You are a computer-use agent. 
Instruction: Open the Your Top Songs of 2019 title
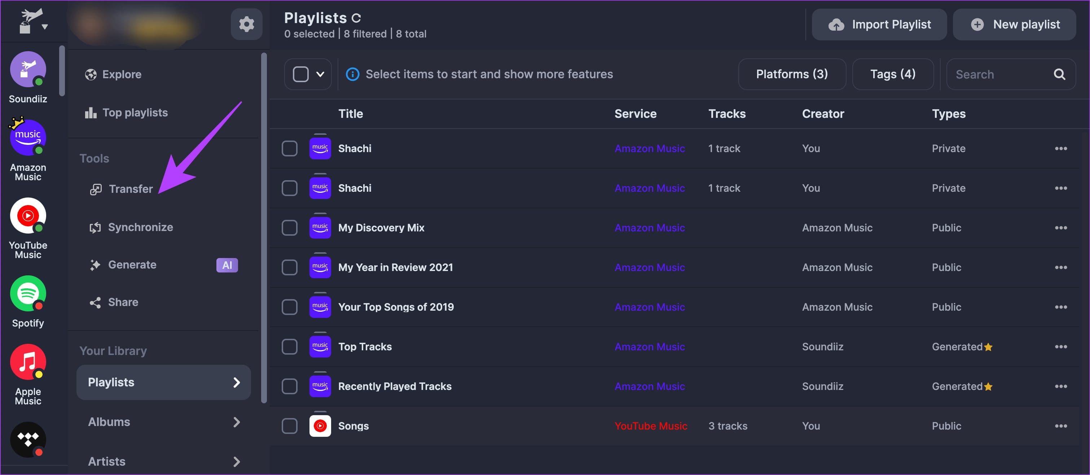(x=396, y=307)
